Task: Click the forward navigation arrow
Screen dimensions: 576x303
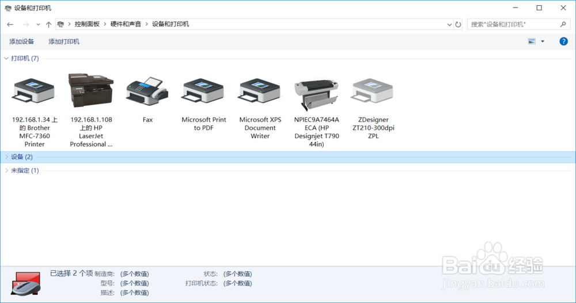Action: (26, 24)
